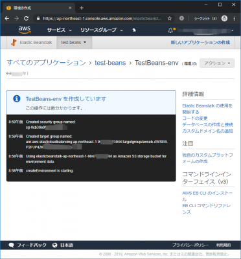
Task: Click the feedback speech bubble icon
Action: (x=11, y=245)
